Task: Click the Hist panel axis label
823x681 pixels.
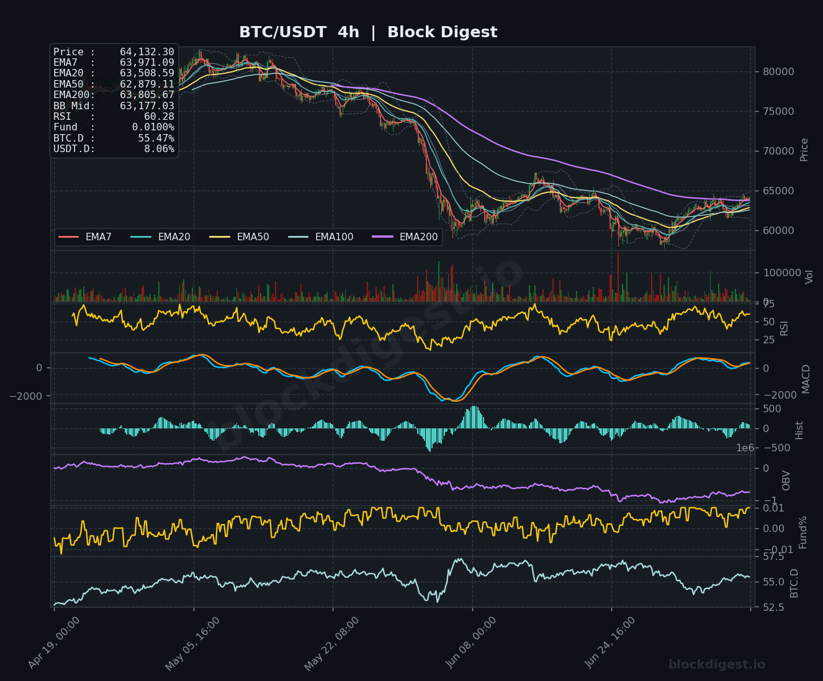Action: (799, 430)
